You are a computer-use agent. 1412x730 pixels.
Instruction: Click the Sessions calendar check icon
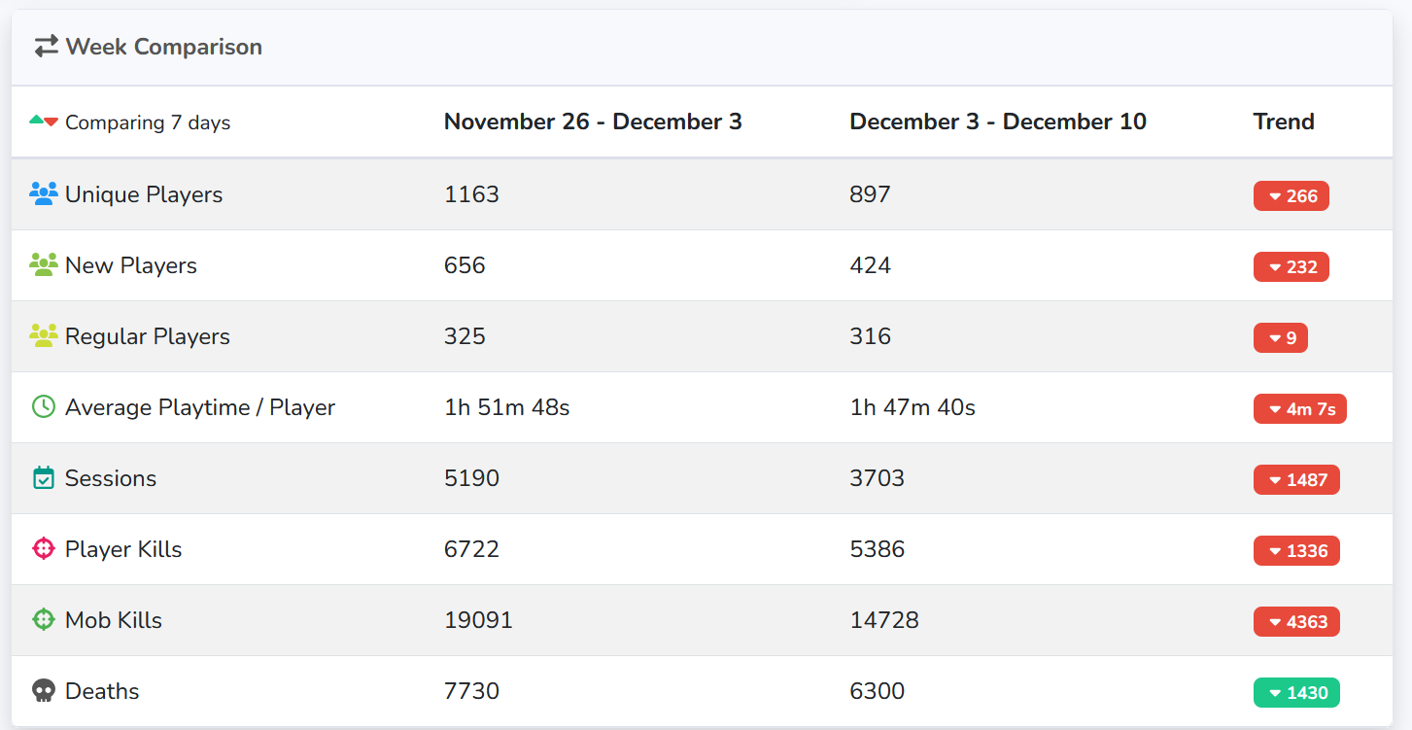[x=44, y=477]
